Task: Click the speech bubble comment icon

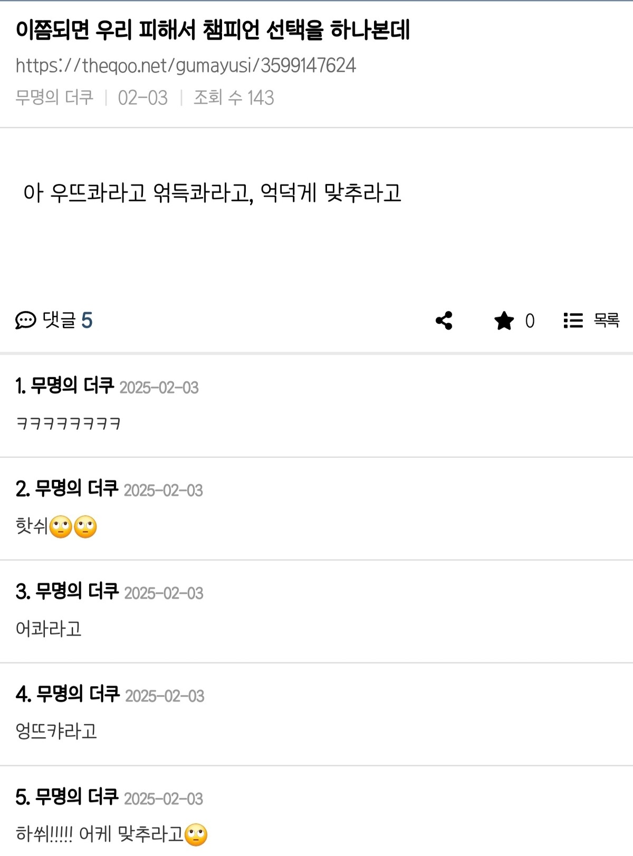Action: click(x=25, y=320)
